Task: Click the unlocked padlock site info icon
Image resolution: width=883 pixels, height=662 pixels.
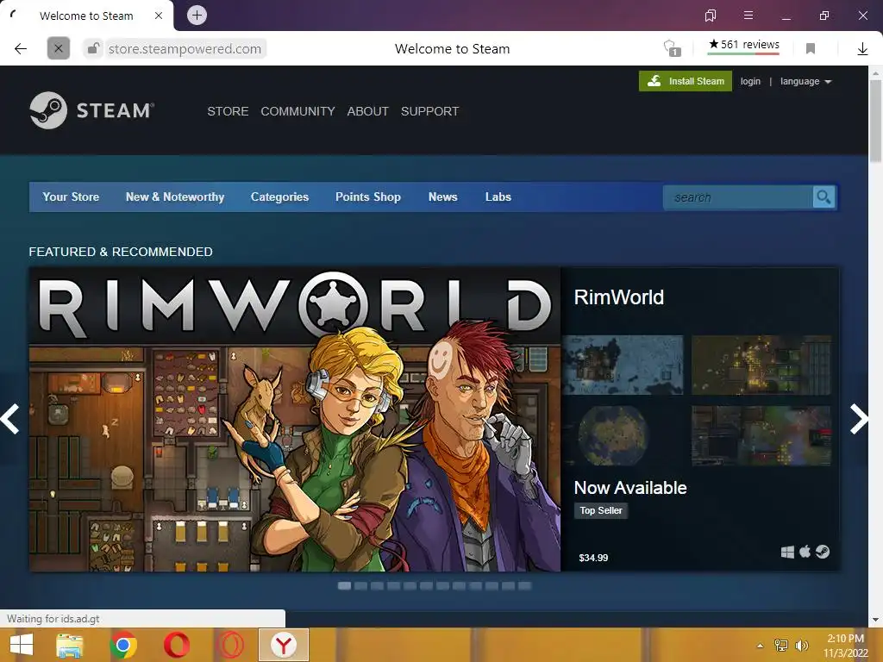Action: click(93, 49)
